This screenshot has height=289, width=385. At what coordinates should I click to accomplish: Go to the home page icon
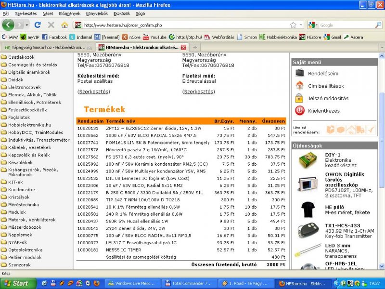tap(64, 25)
